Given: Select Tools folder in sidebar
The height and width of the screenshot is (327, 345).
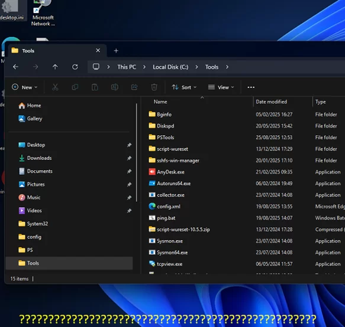Looking at the screenshot, I should click(69, 263).
